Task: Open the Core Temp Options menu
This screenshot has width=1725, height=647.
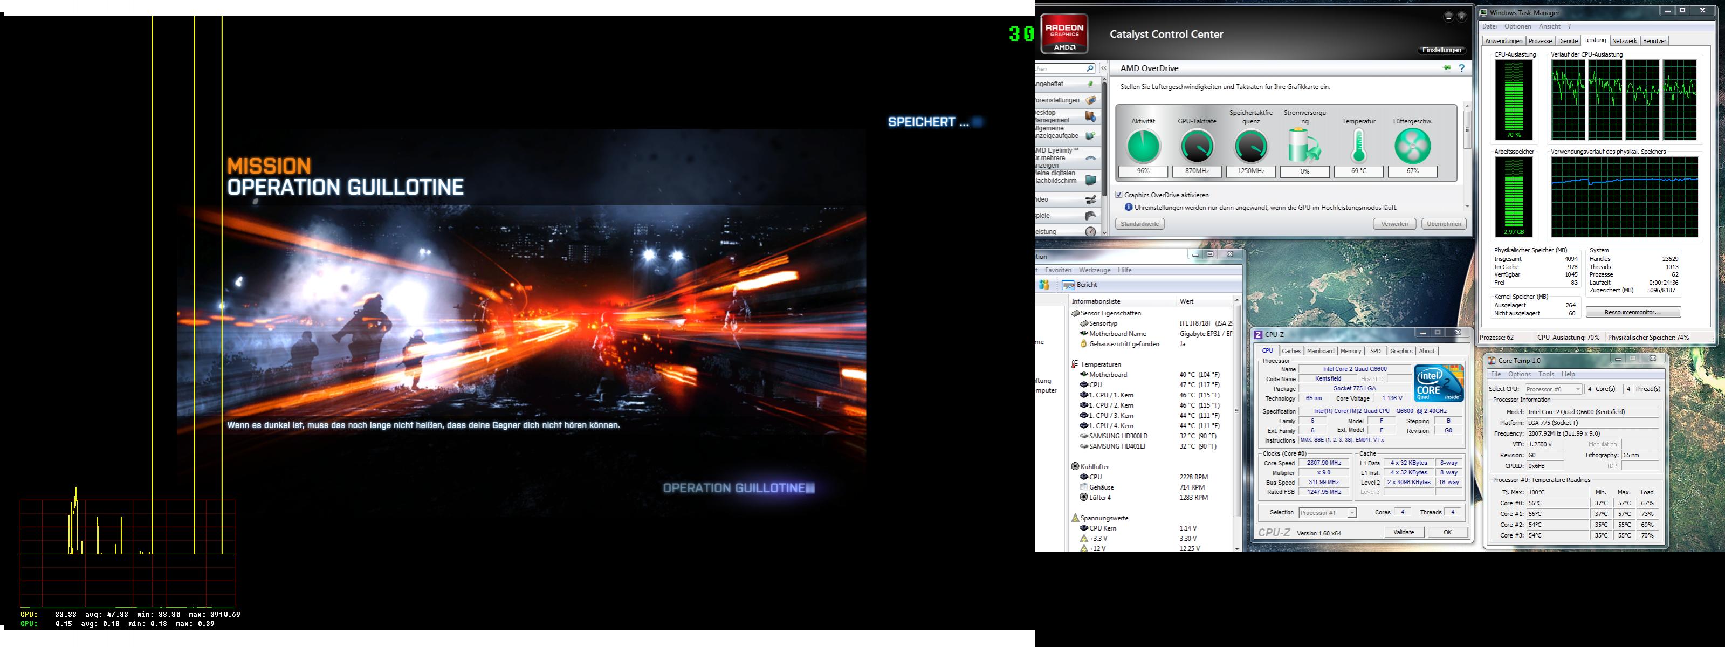Action: (x=1520, y=374)
